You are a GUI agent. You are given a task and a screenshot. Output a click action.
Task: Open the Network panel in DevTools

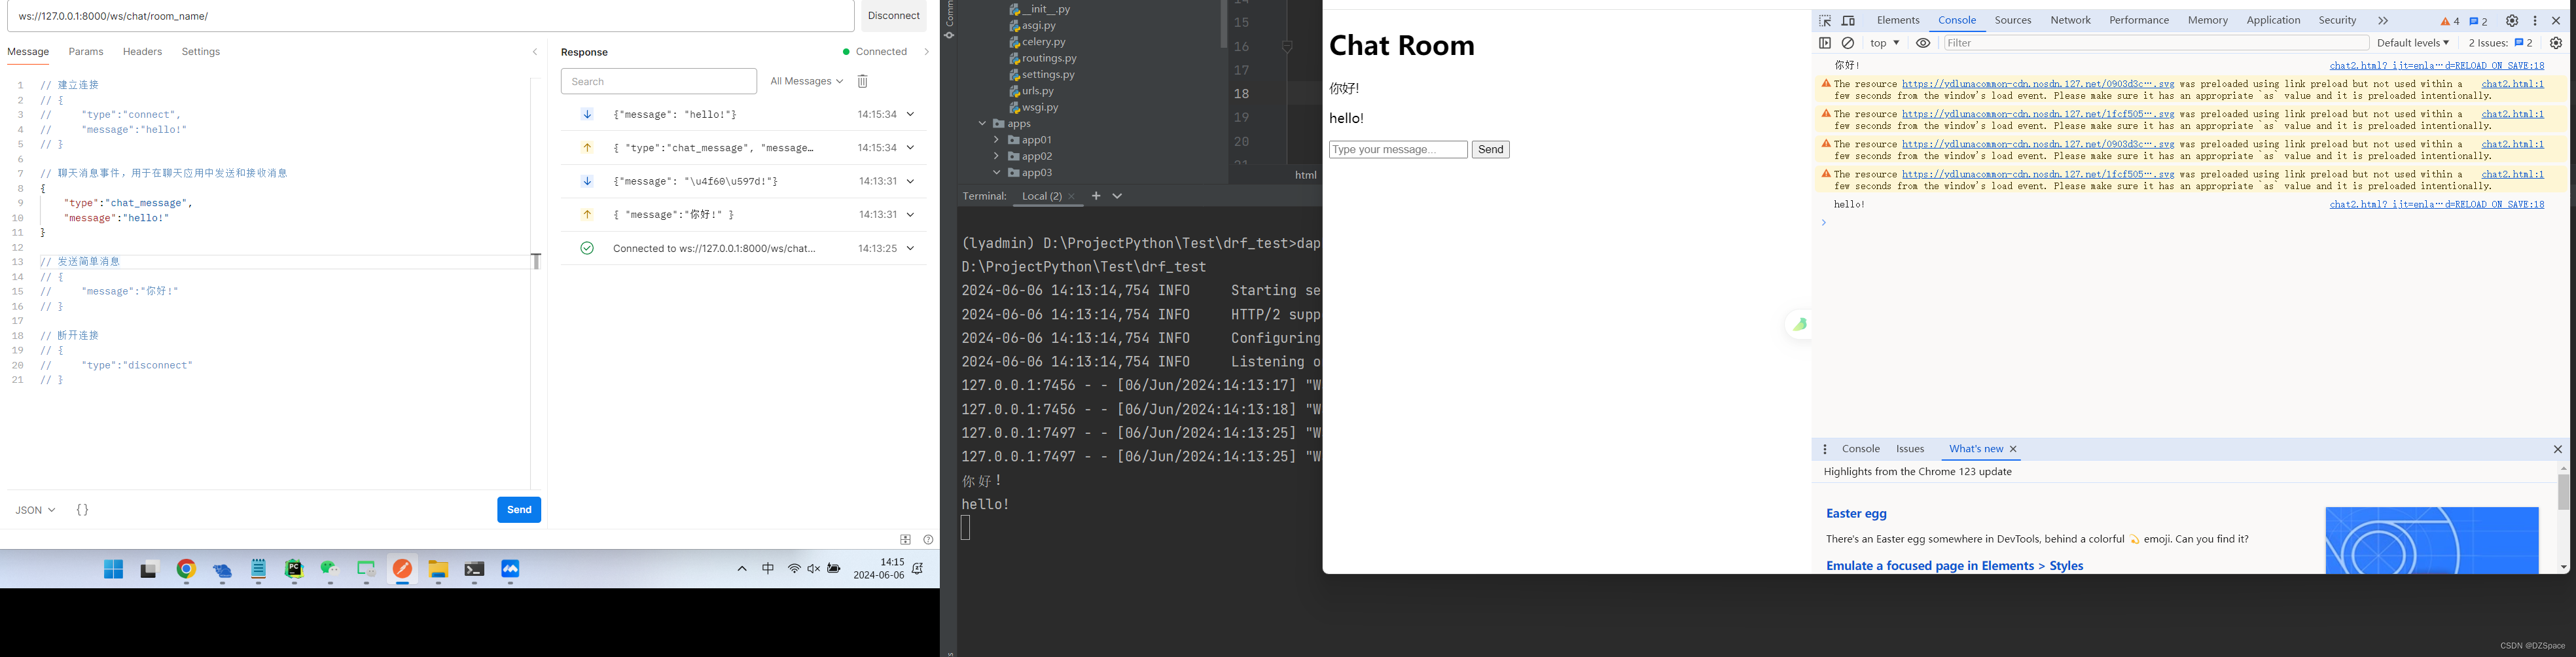tap(2070, 20)
